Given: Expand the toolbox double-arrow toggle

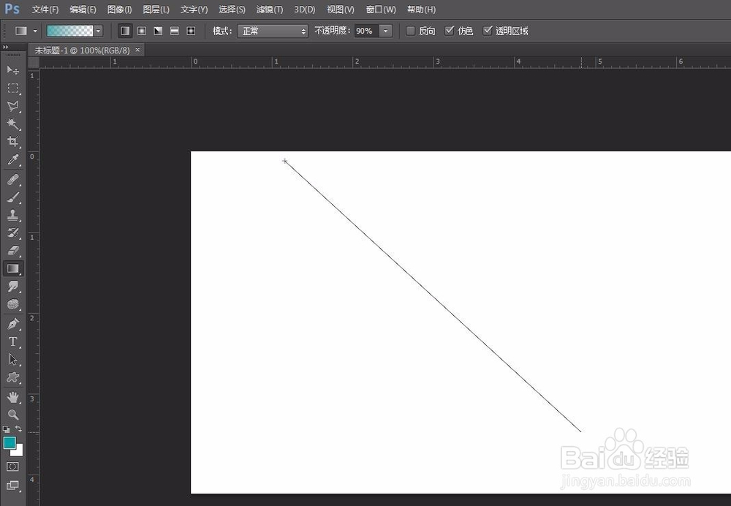Looking at the screenshot, I should click(x=6, y=47).
